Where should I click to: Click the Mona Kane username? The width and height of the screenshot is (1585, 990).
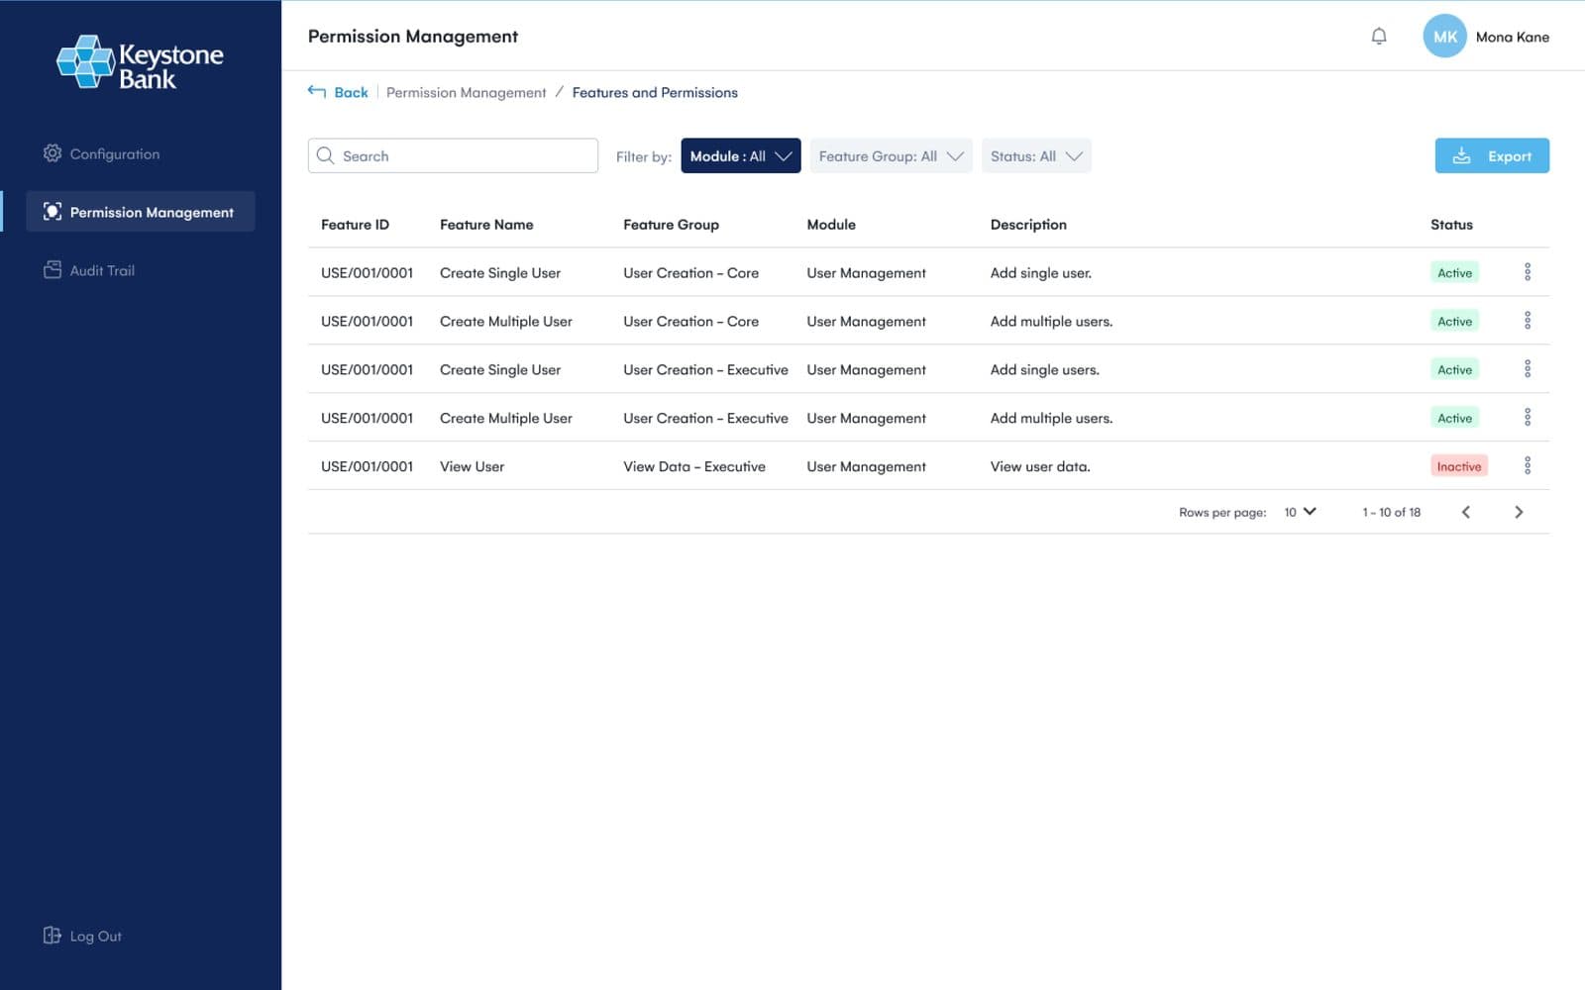(x=1512, y=37)
